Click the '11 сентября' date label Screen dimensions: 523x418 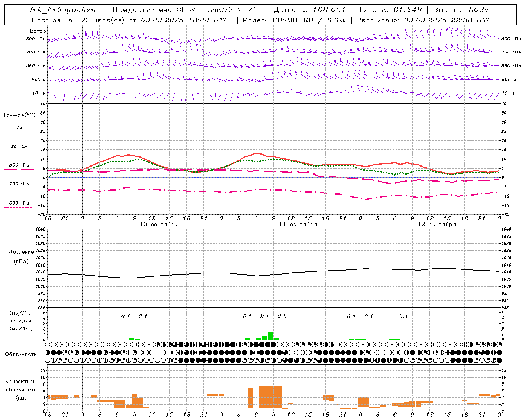pyautogui.click(x=298, y=225)
